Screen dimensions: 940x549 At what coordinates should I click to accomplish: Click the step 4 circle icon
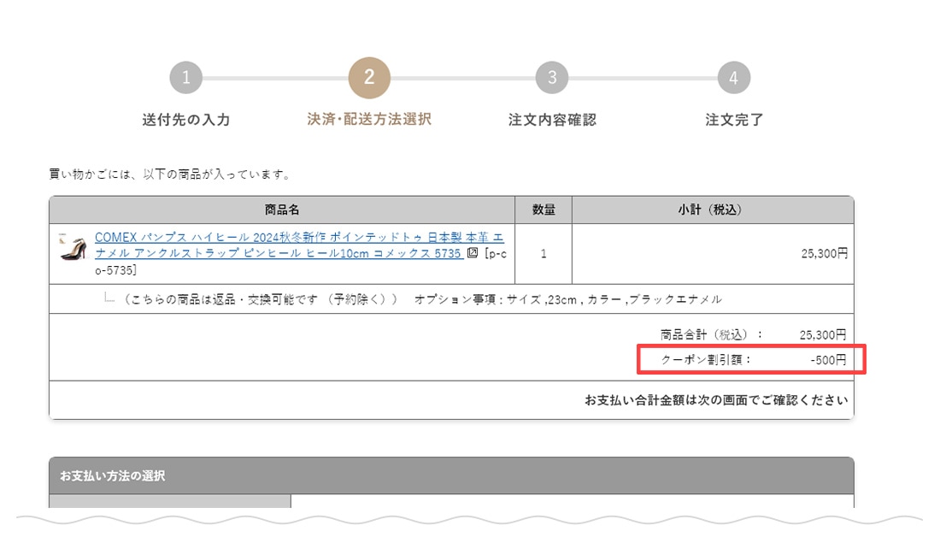pyautogui.click(x=733, y=79)
